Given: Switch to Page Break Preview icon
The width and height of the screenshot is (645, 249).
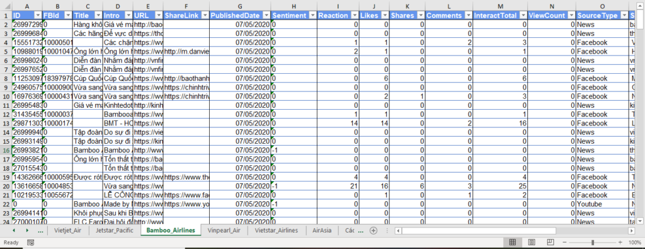Looking at the screenshot, I should pos(551,242).
